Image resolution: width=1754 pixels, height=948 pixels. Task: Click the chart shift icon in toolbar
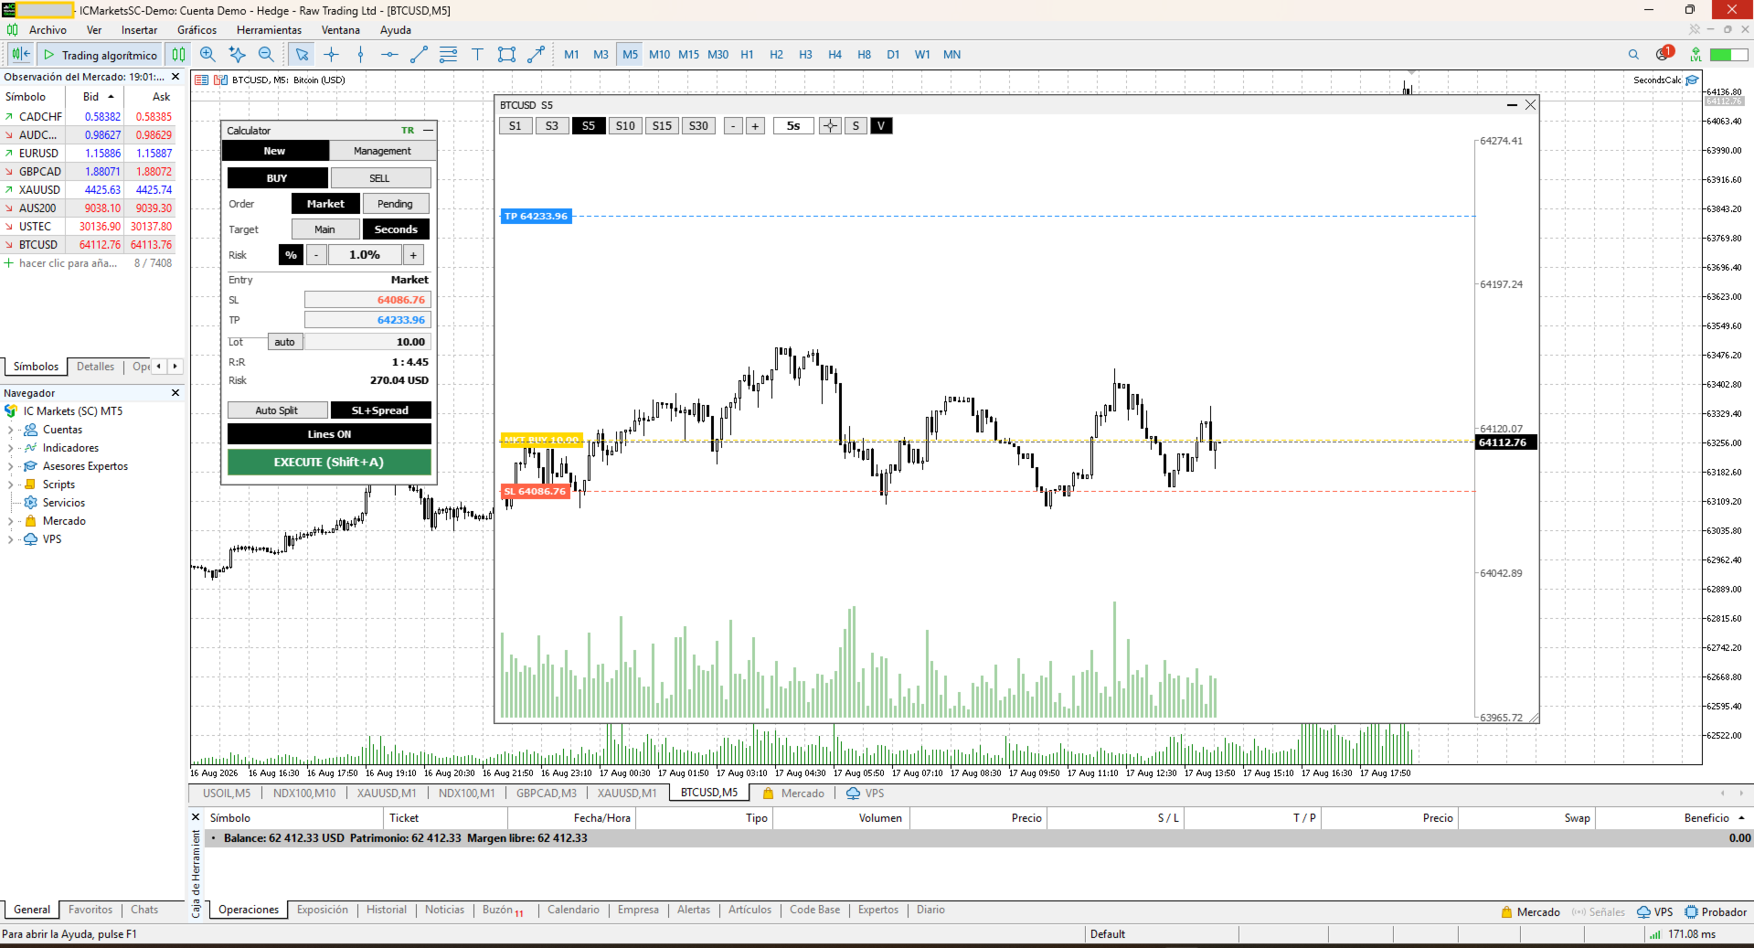[x=21, y=55]
